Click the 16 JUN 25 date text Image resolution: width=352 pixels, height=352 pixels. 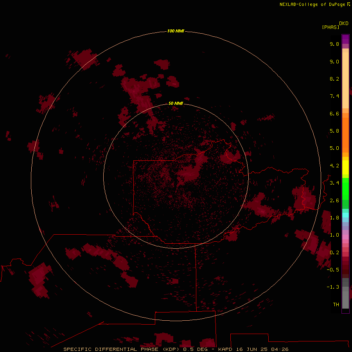click(x=252, y=349)
